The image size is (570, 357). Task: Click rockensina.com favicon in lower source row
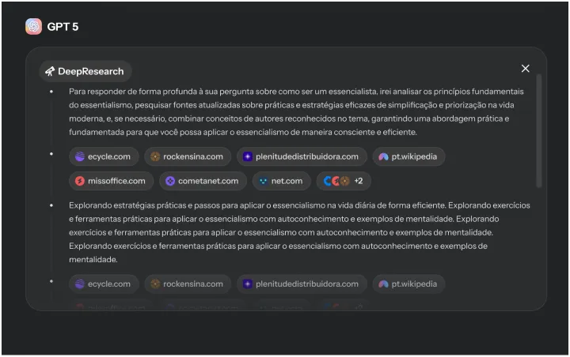155,284
